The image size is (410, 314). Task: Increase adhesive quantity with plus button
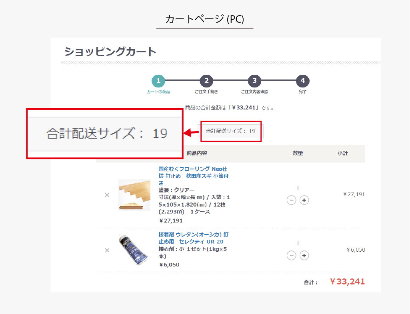click(x=304, y=255)
